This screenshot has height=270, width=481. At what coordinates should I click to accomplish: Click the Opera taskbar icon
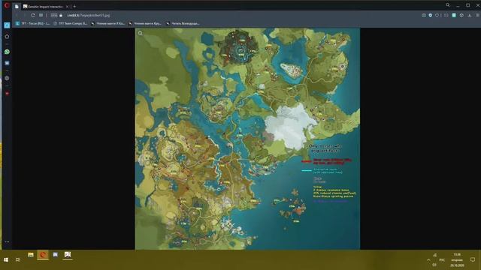[43, 255]
